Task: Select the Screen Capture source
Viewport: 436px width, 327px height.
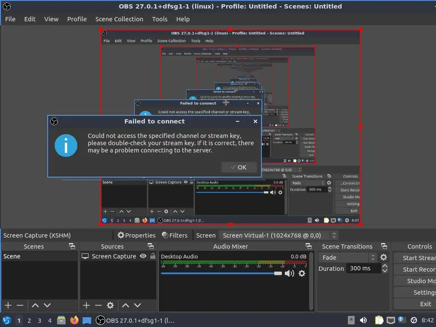Action: (114, 256)
